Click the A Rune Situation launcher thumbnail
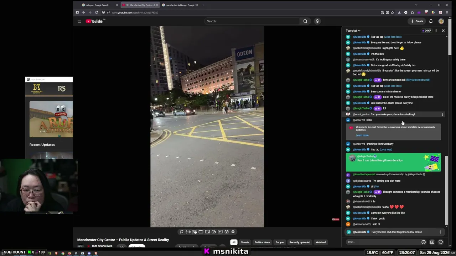This screenshot has height=256, width=456. (x=51, y=119)
